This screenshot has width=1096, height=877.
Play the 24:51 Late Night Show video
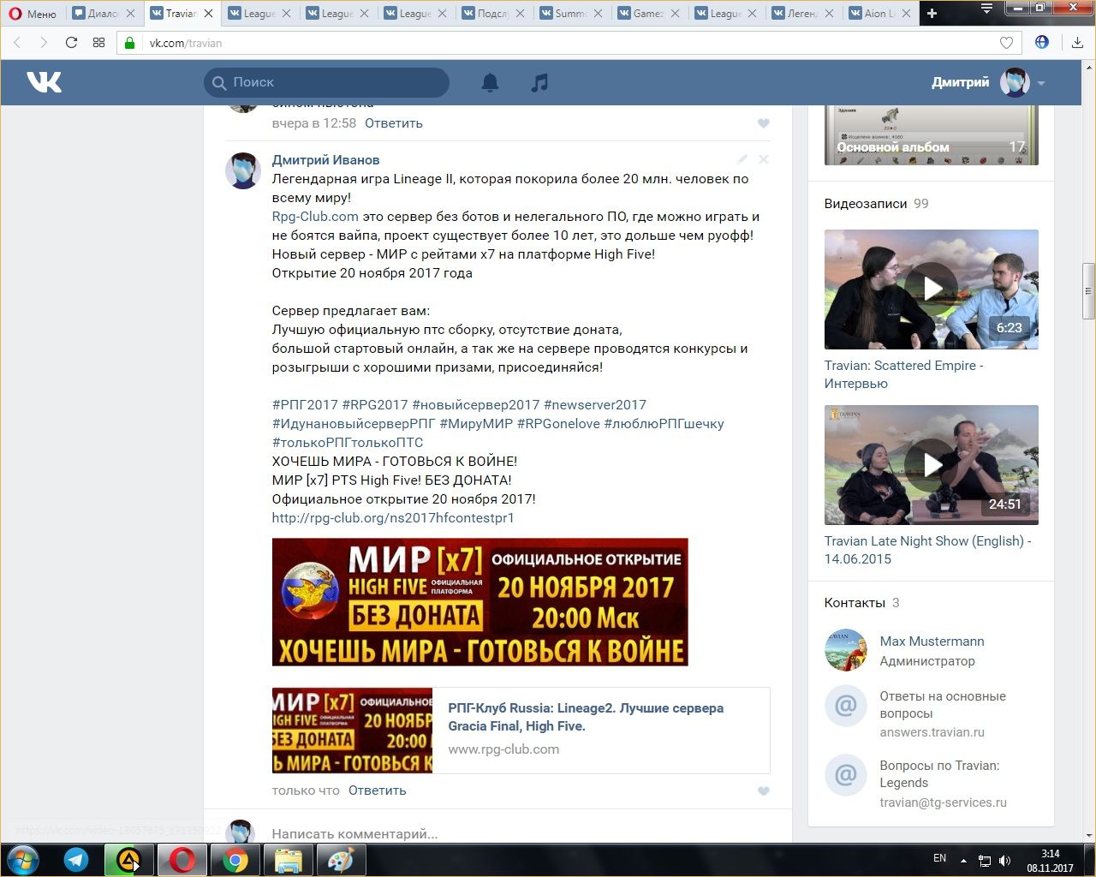pos(932,465)
